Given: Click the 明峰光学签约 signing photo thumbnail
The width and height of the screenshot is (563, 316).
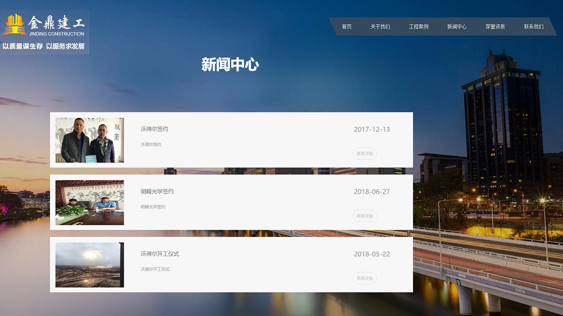Looking at the screenshot, I should point(90,202).
